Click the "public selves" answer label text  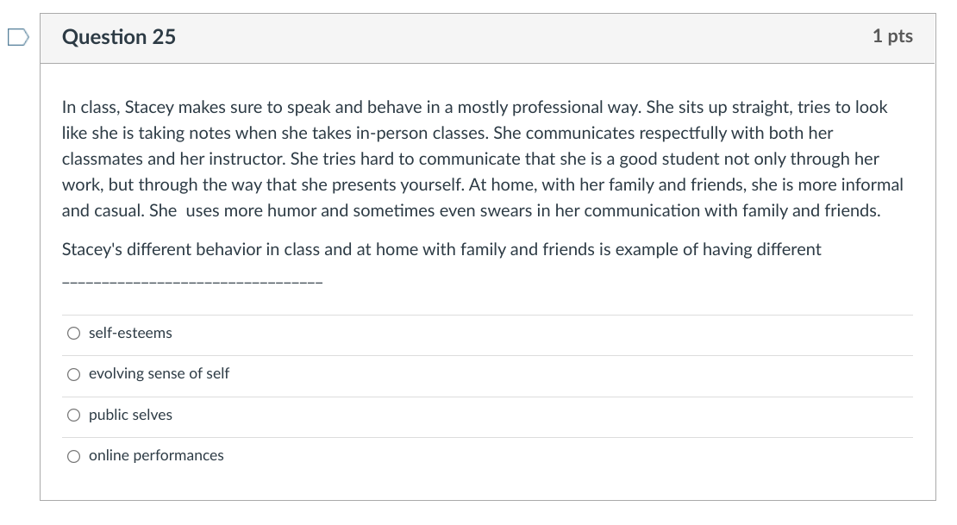point(130,415)
